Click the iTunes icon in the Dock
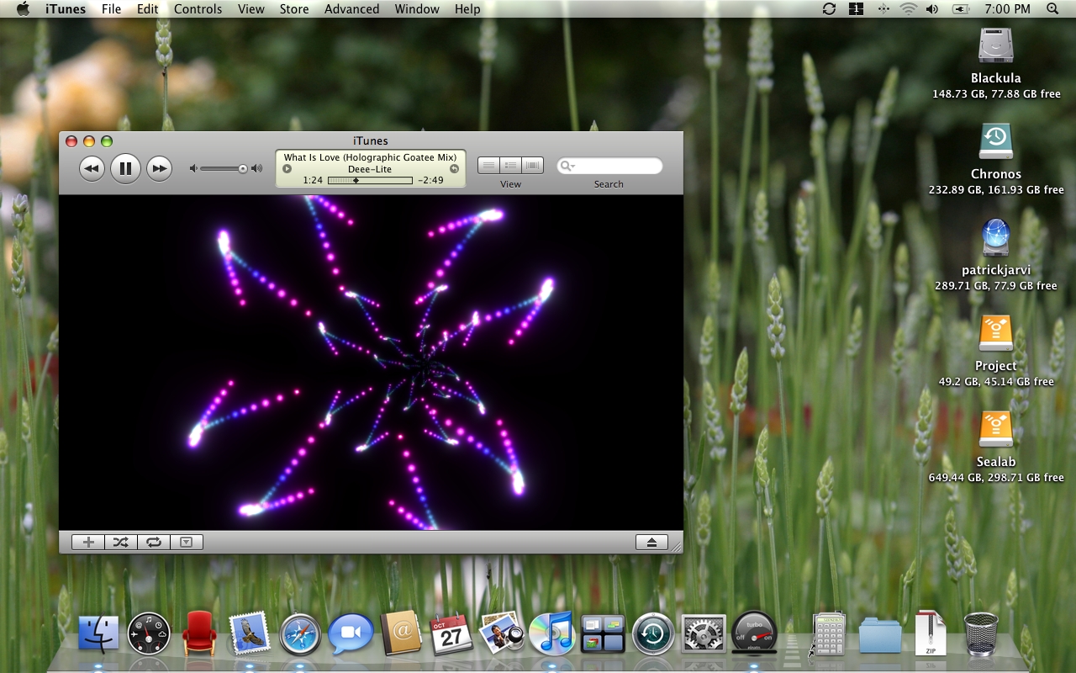The image size is (1076, 673). point(552,633)
